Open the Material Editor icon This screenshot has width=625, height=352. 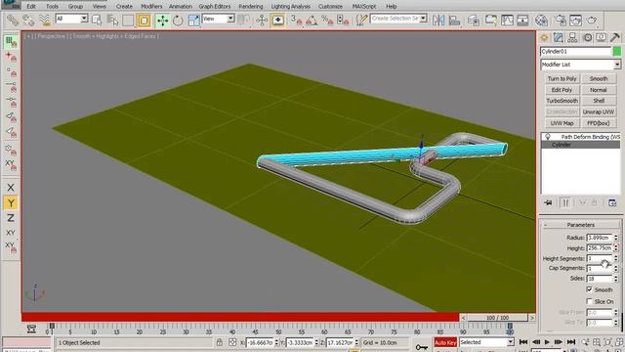[x=541, y=20]
